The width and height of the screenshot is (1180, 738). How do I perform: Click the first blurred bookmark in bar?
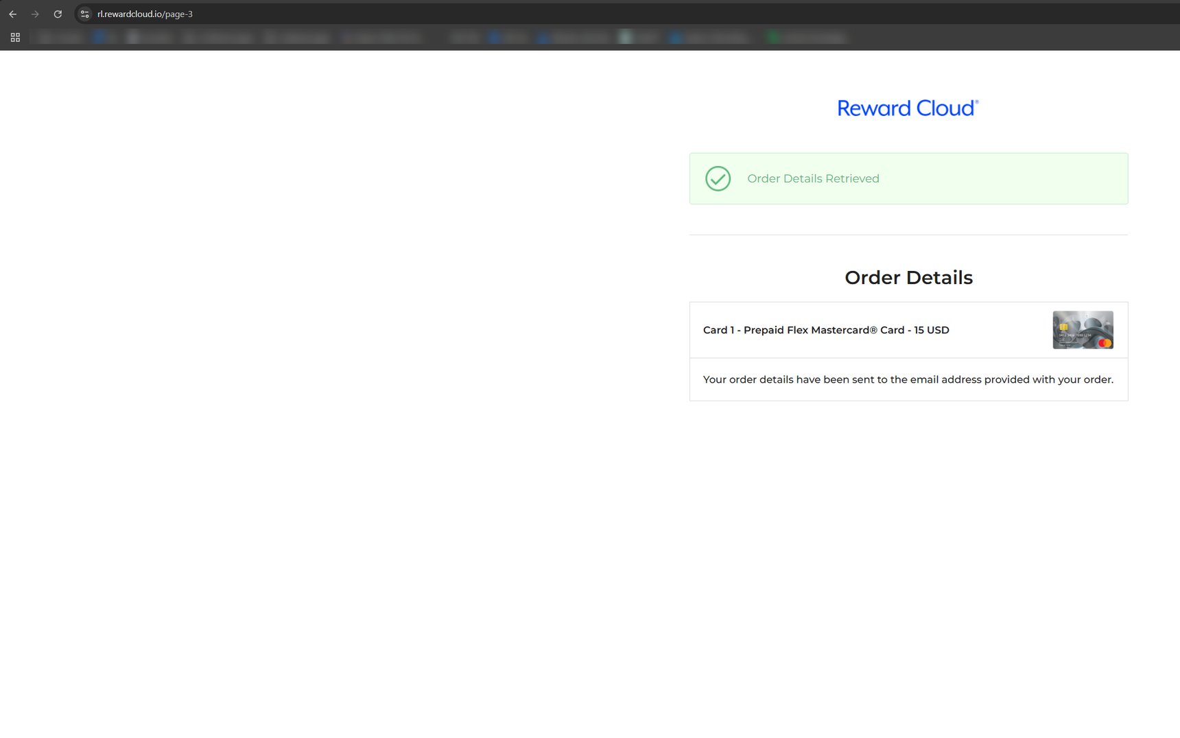point(60,38)
